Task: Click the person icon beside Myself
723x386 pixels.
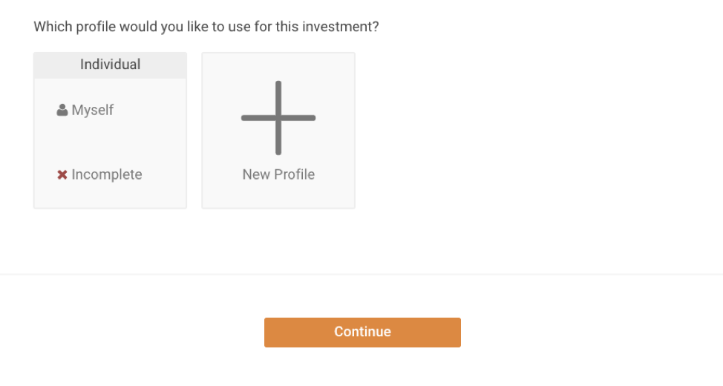Action: click(62, 110)
